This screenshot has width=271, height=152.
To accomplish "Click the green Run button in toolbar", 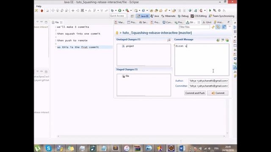I will coord(119,11).
